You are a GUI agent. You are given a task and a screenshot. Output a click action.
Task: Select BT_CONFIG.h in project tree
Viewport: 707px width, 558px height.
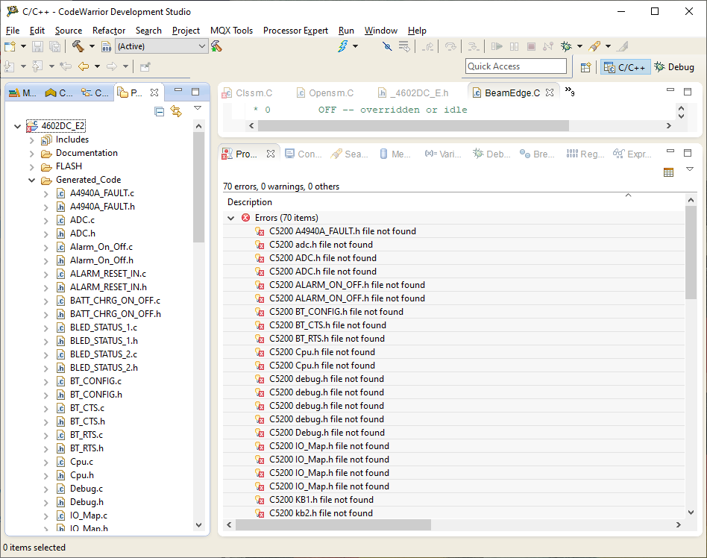pyautogui.click(x=96, y=395)
